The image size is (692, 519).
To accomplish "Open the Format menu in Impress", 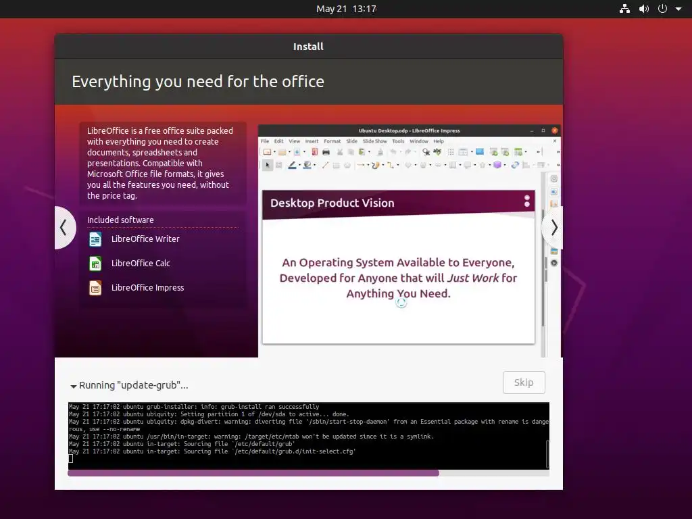I will [332, 141].
